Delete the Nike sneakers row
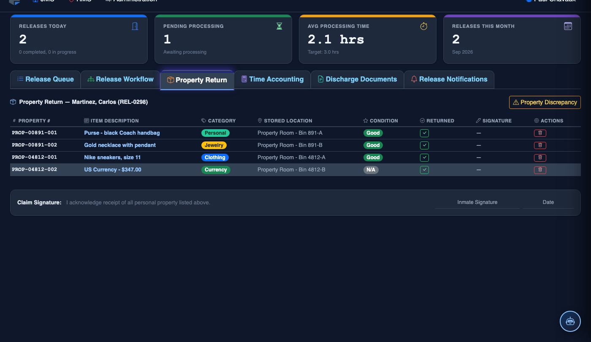This screenshot has width=591, height=342. [x=540, y=157]
